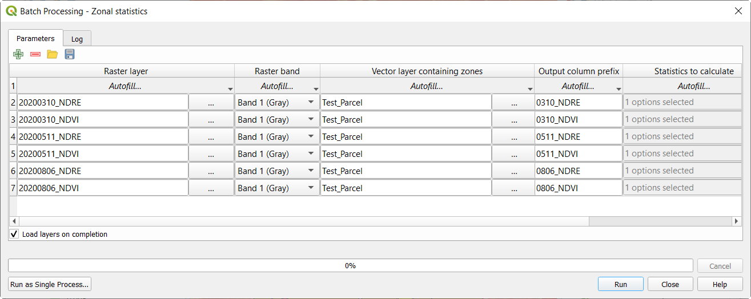
Task: Click the save batch settings floppy icon
Action: tap(70, 54)
